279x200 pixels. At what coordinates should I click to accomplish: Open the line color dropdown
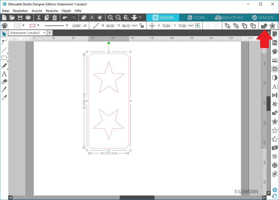38,26
